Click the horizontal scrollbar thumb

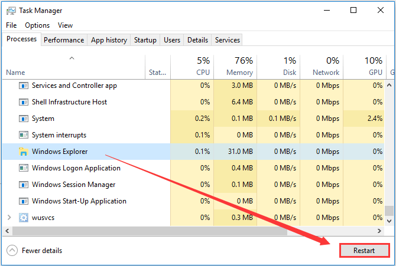(x=150, y=231)
